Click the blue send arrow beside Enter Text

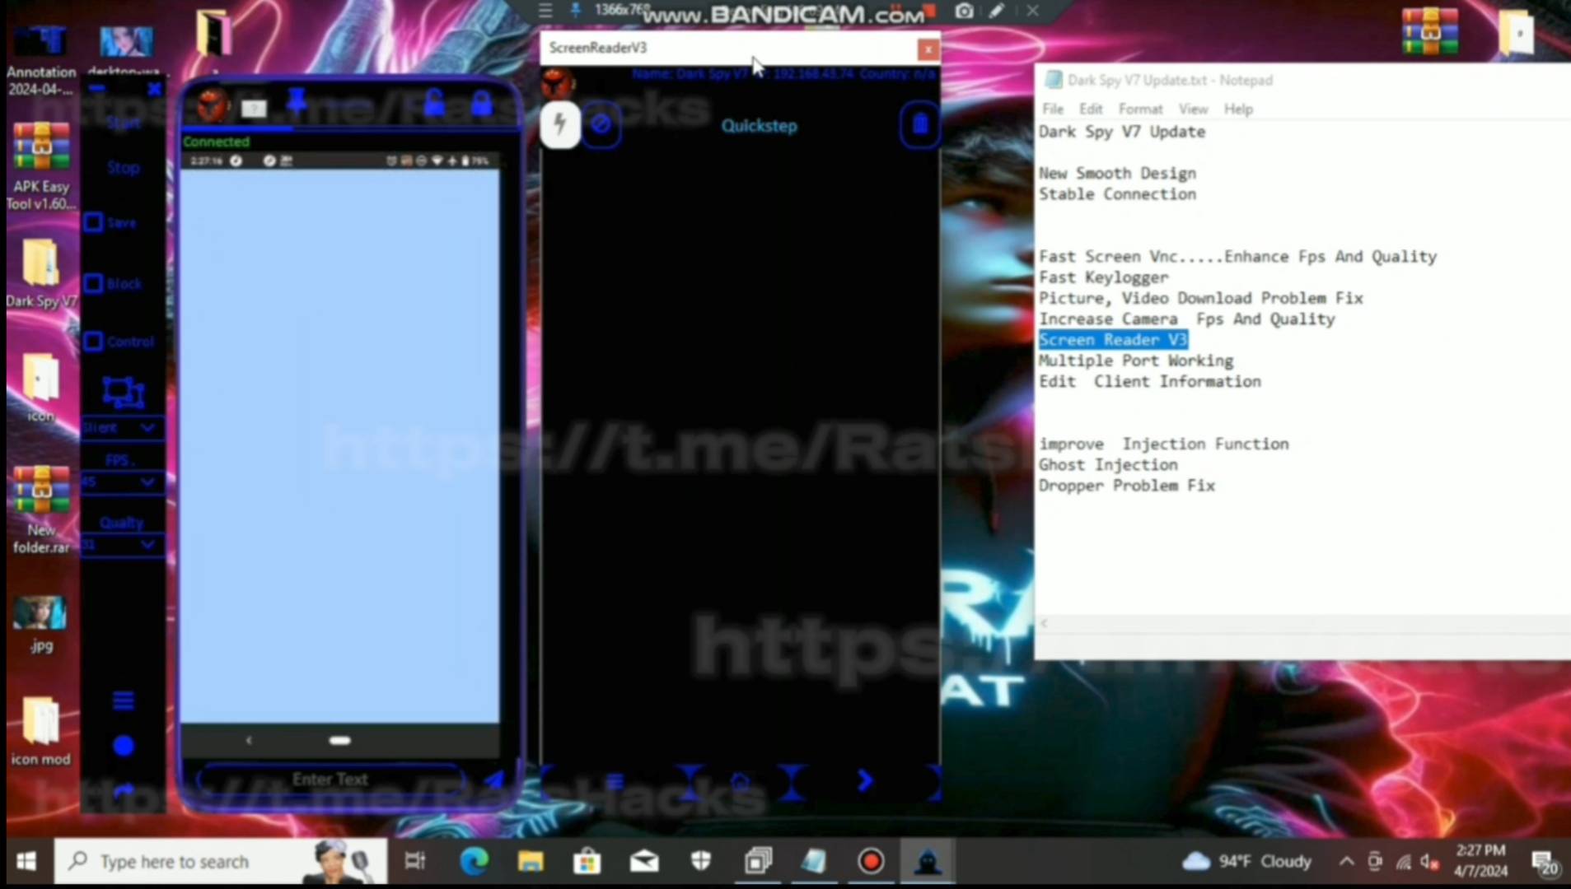click(x=493, y=780)
